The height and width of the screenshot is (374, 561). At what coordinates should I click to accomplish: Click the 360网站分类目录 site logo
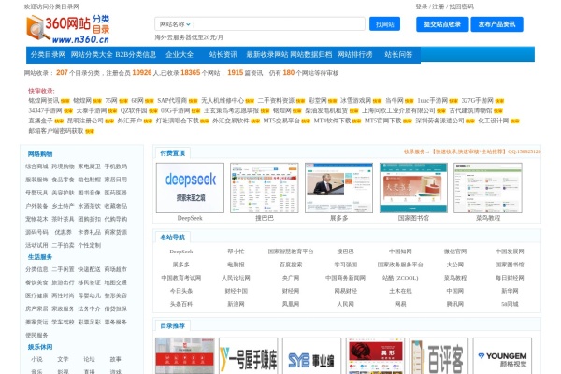pyautogui.click(x=68, y=29)
